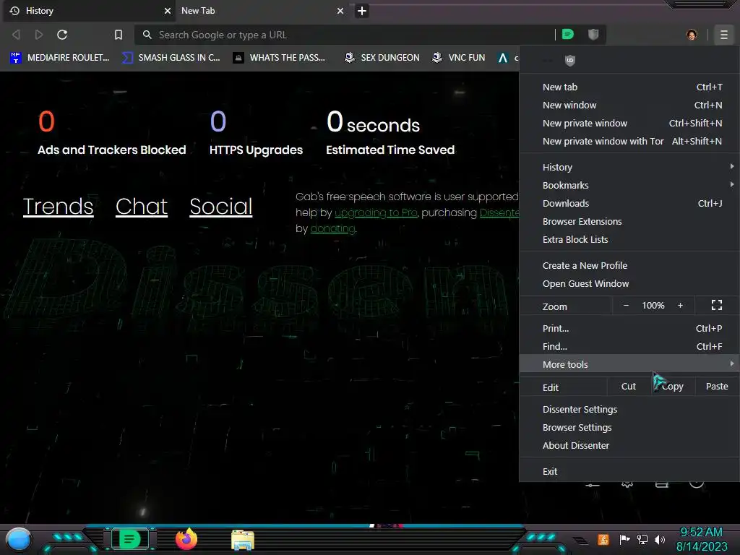Choose New private window
This screenshot has height=555, width=740.
click(629, 123)
